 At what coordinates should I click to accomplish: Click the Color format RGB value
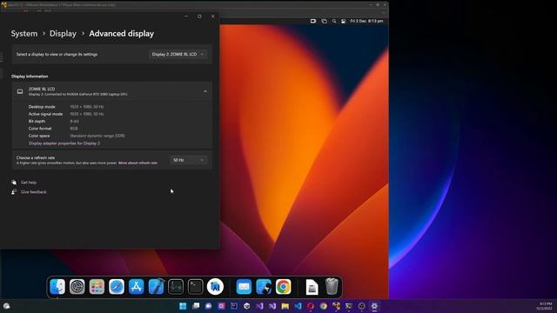(x=74, y=129)
